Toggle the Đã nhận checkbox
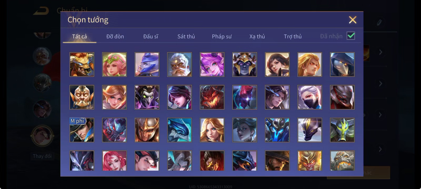 pos(351,36)
